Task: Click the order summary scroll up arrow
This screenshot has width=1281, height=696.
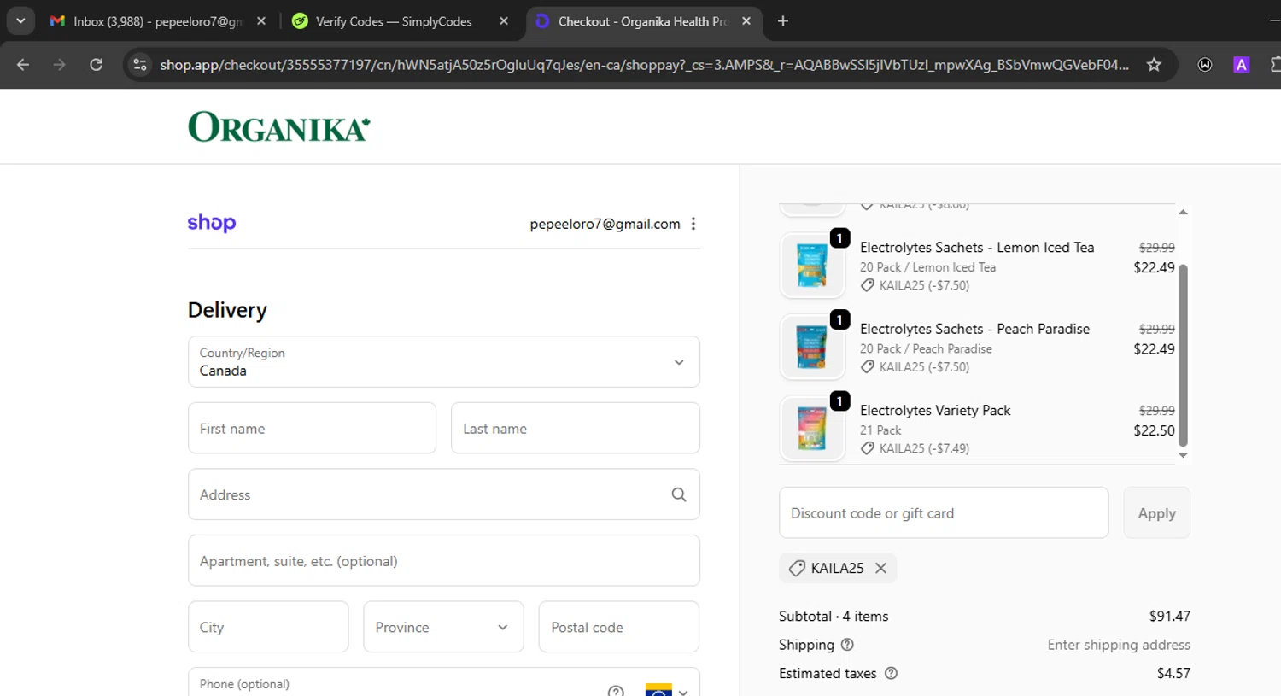Action: tap(1183, 212)
